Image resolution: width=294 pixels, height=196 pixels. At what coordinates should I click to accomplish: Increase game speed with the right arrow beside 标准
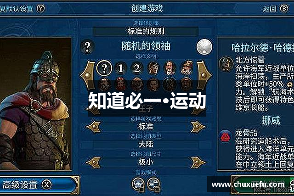click(198, 127)
